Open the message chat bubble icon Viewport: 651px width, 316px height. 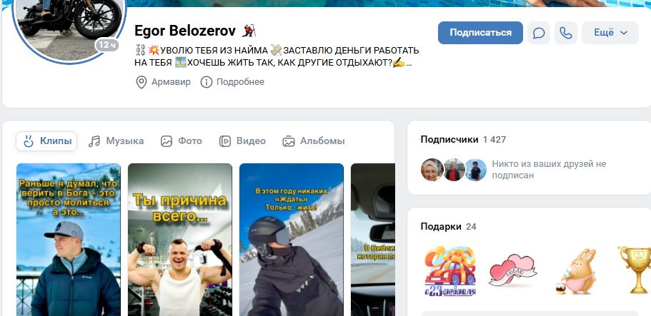(539, 33)
